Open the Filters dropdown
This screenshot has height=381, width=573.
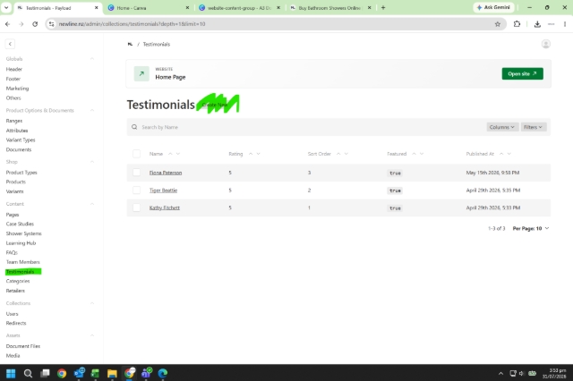click(x=534, y=127)
